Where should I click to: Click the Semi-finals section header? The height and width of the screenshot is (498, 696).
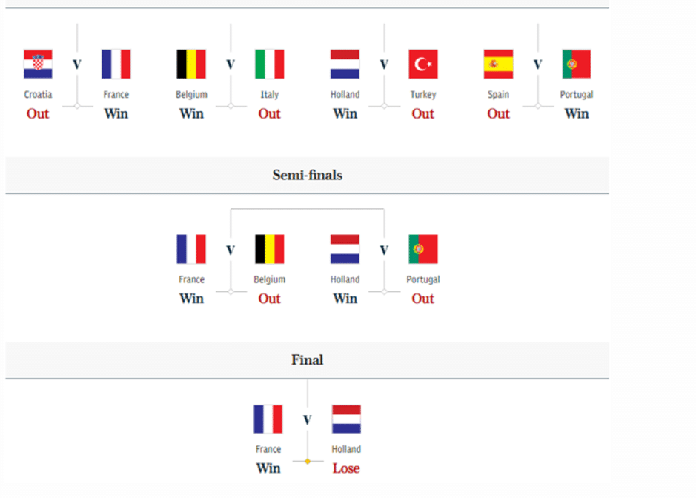[307, 176]
